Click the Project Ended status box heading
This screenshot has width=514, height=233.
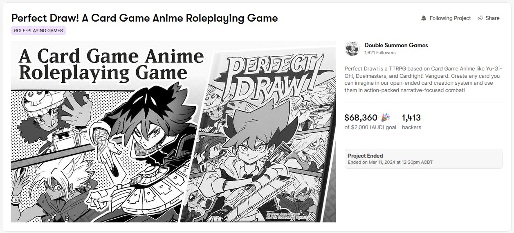coord(365,156)
